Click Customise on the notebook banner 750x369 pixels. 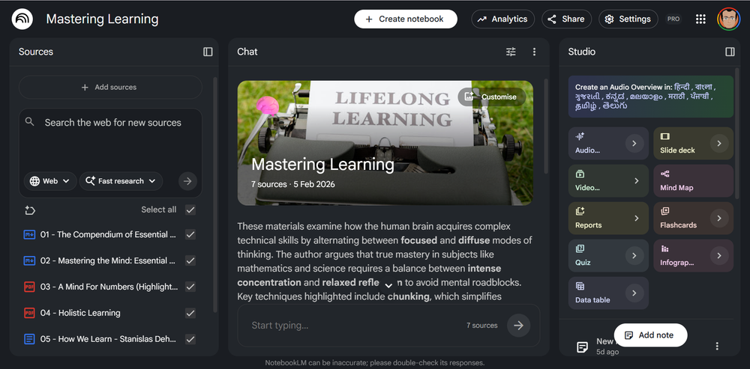tap(491, 97)
